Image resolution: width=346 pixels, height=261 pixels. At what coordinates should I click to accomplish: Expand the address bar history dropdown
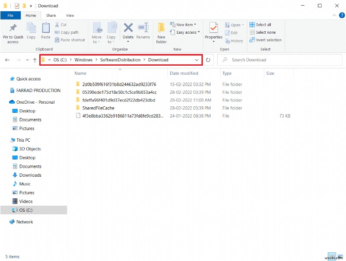tap(197, 60)
